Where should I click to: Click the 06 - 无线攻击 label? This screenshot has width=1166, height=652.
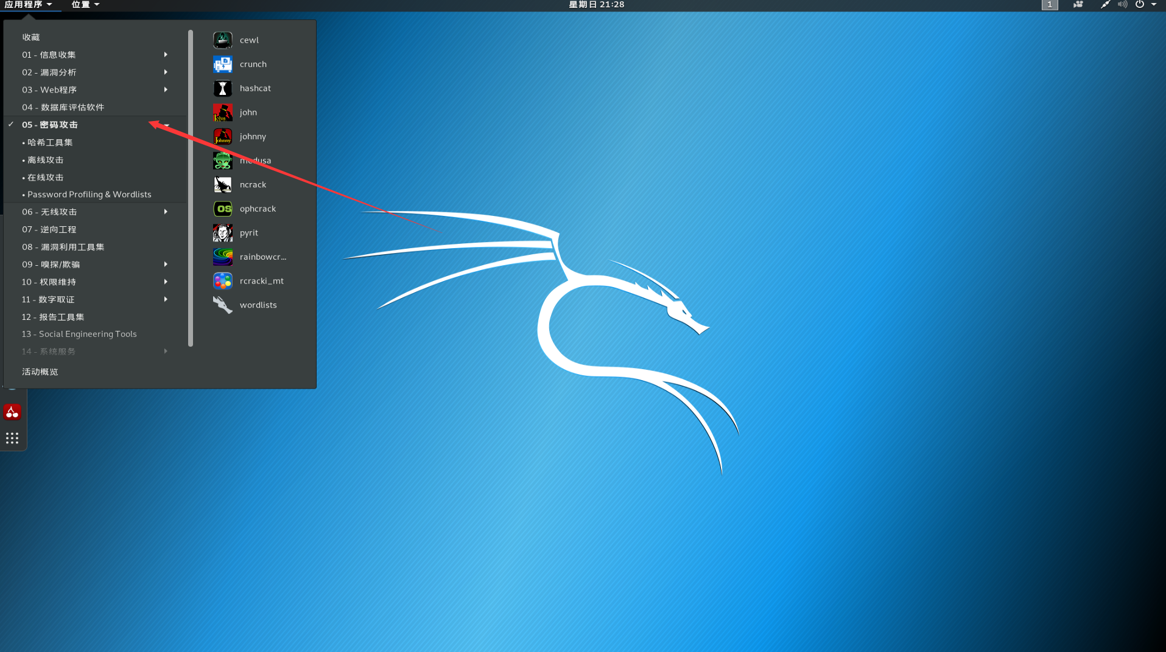(49, 212)
